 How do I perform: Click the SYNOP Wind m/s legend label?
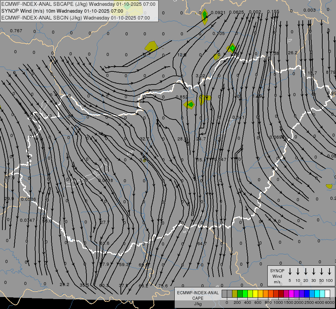coord(277,276)
